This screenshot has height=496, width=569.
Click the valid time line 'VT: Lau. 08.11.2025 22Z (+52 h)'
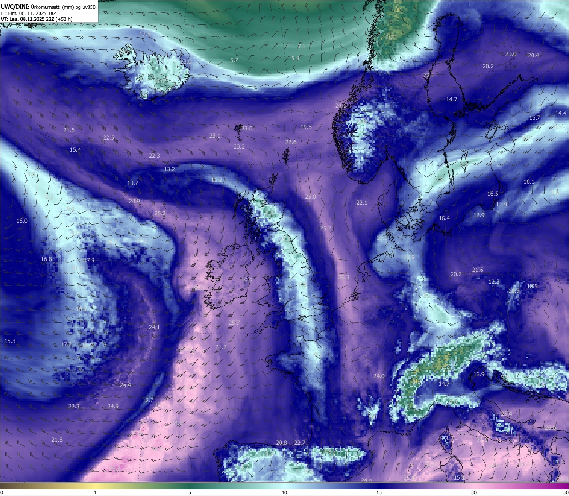coord(36,19)
